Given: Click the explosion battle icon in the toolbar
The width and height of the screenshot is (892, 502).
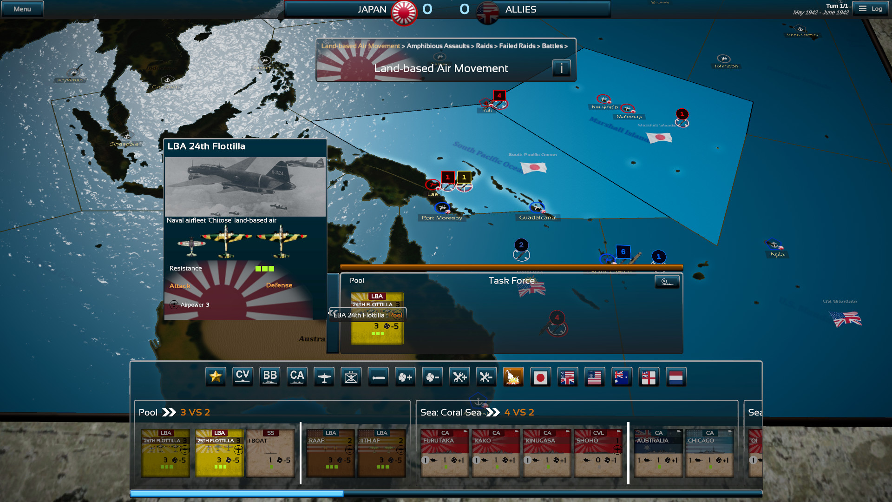Looking at the screenshot, I should click(513, 376).
